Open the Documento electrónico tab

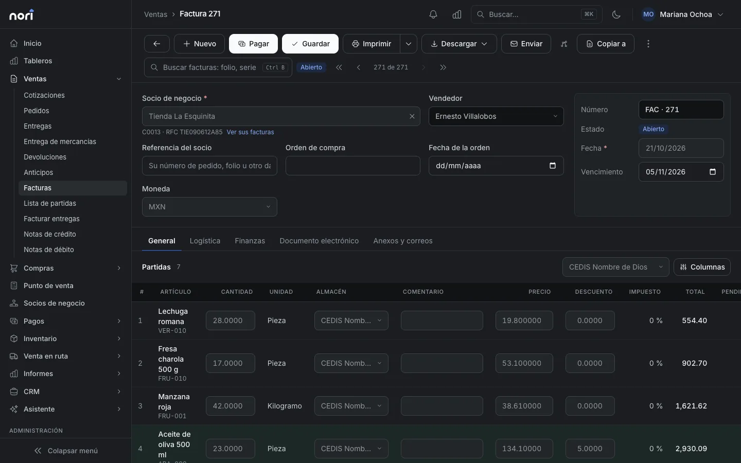[x=319, y=241]
